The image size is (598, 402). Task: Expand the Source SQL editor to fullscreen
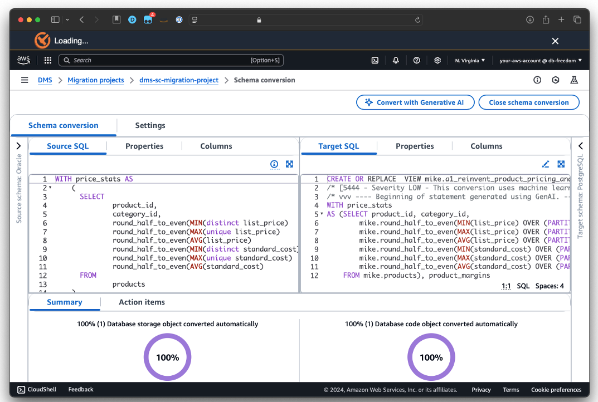point(289,164)
